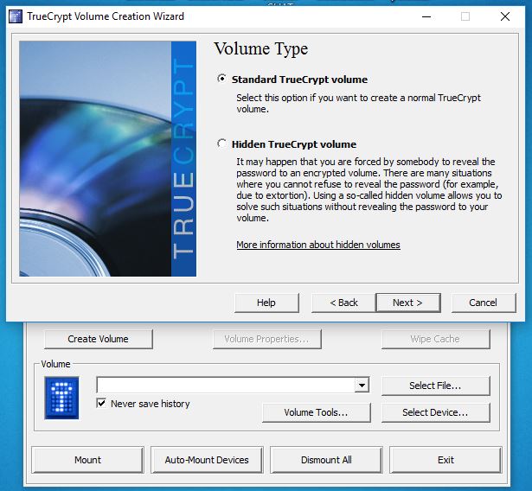532x491 pixels.
Task: Open Select Device dialog
Action: tap(436, 412)
